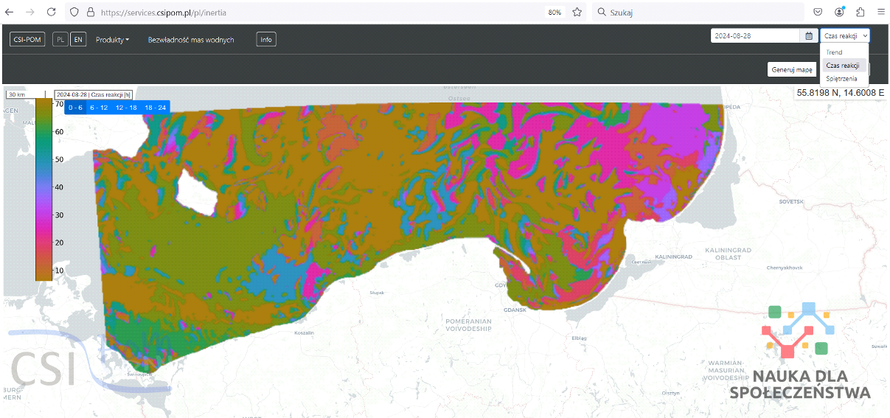Collapse the Czas reakcji select box
Image resolution: width=890 pixels, height=418 pixels.
(845, 35)
